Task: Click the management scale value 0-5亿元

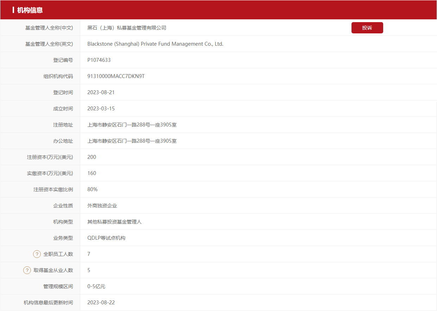Action: 96,286
